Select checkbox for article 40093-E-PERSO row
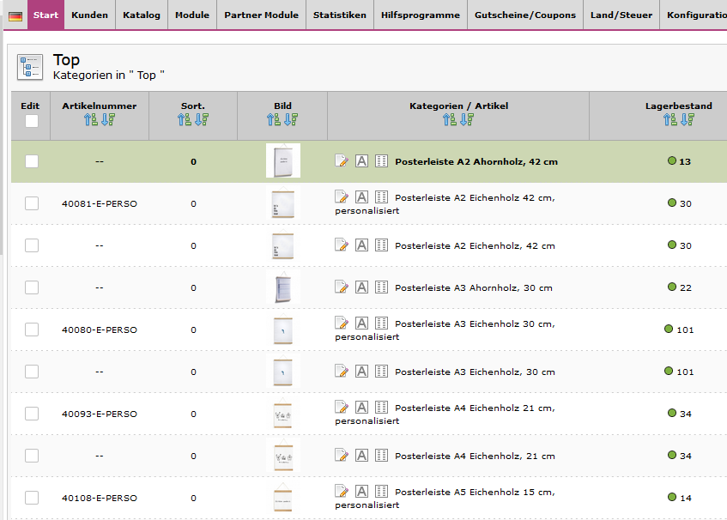727x520 pixels. 32,414
